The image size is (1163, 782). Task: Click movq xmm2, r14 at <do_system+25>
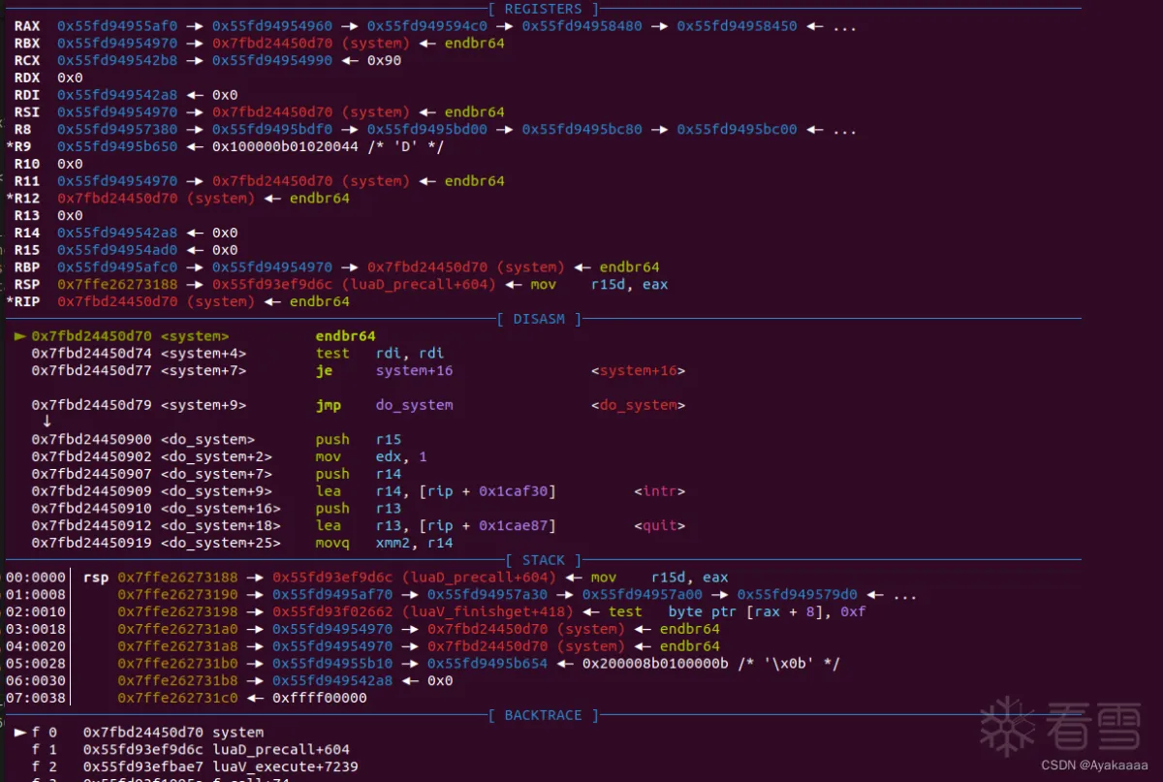point(384,543)
